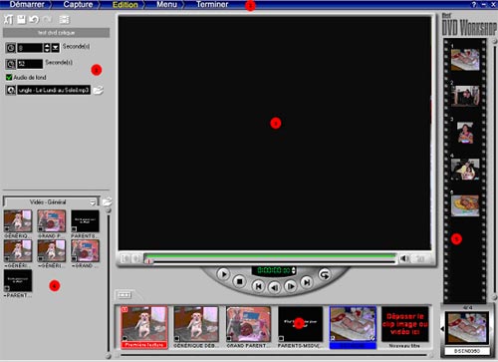Click the Démarrer step button
This screenshot has height=362, width=498.
(x=27, y=5)
